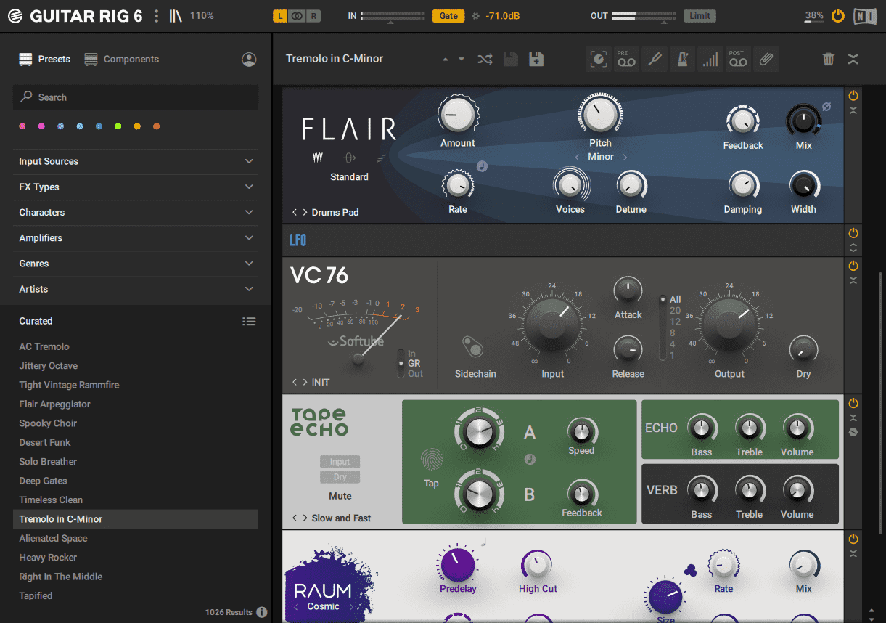This screenshot has height=623, width=886.
Task: Open the global FX macros tool
Action: tap(599, 60)
